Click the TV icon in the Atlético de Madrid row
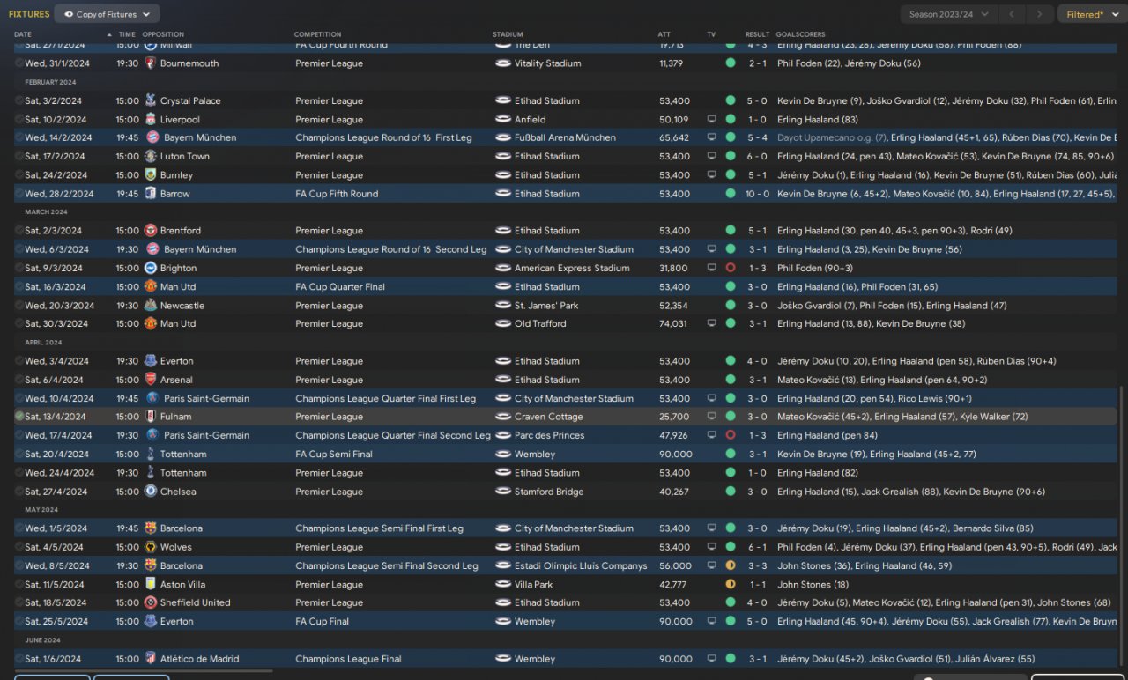Viewport: 1128px width, 680px height. point(712,658)
